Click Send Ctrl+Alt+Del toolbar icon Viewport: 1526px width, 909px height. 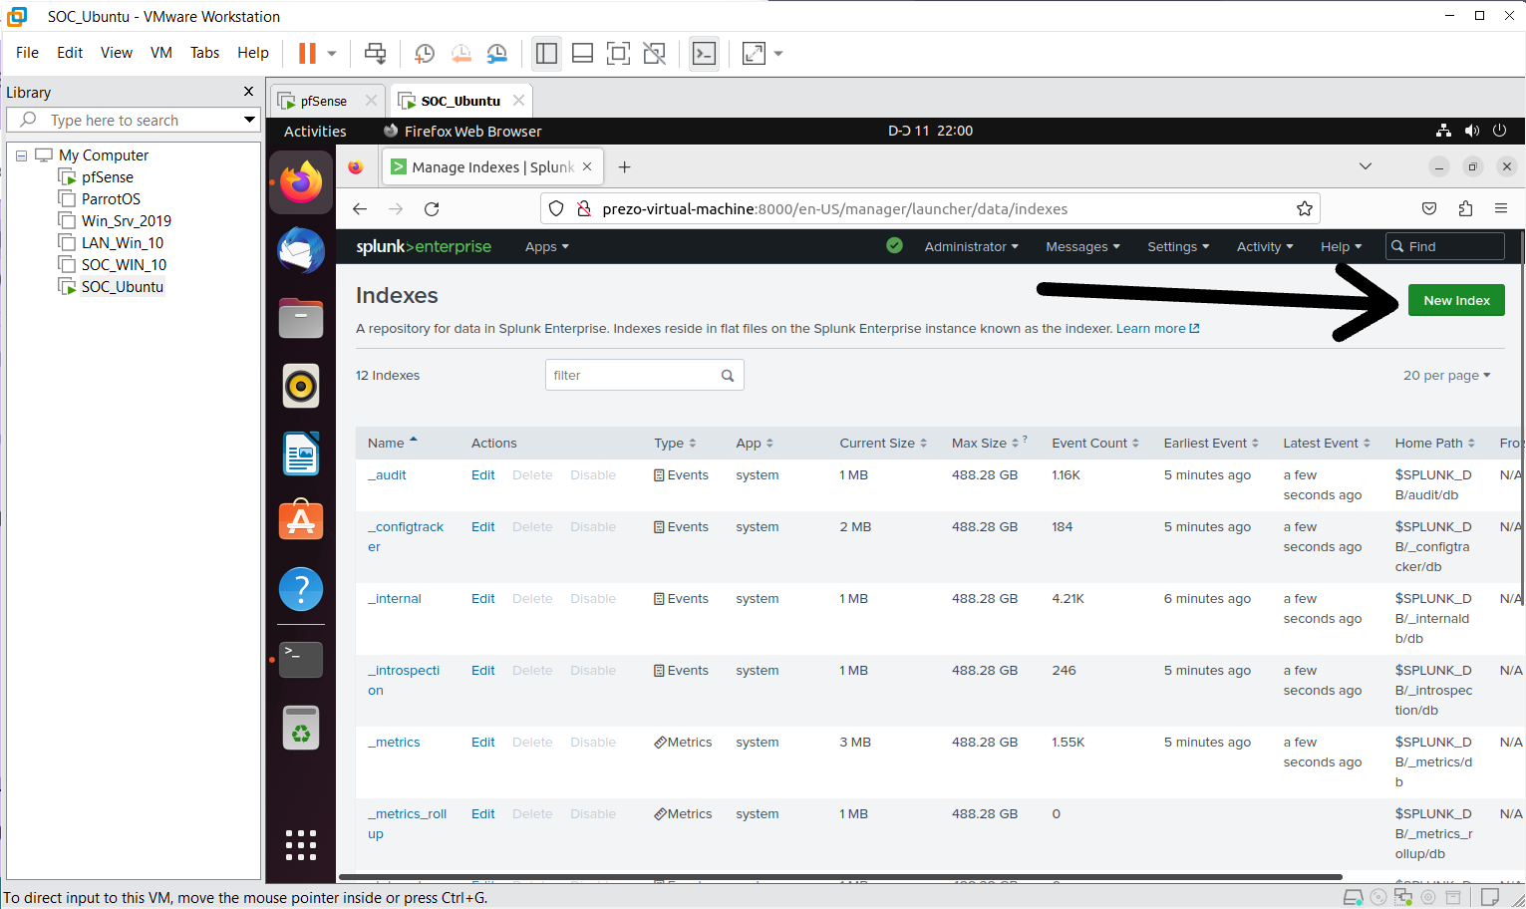click(x=375, y=53)
